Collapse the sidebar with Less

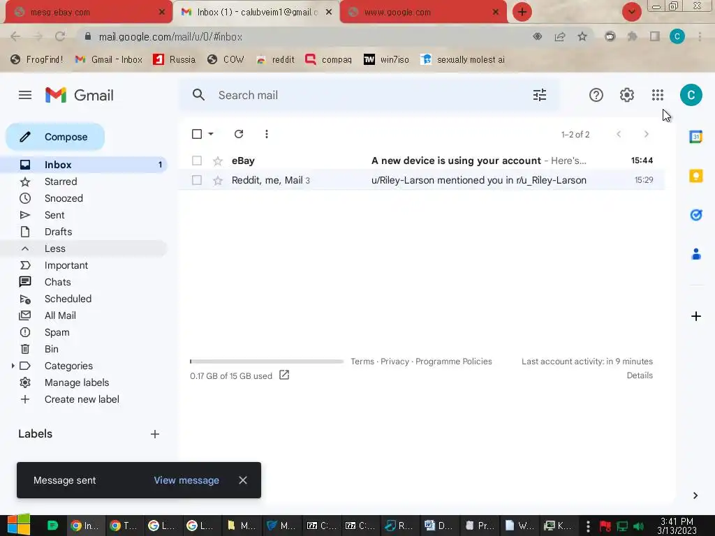pos(84,248)
